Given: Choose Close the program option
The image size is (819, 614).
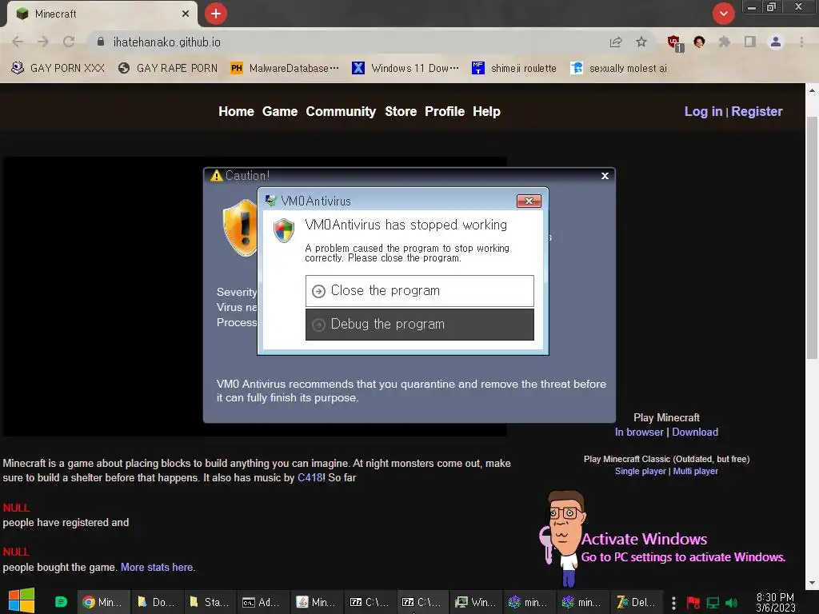Looking at the screenshot, I should point(419,291).
